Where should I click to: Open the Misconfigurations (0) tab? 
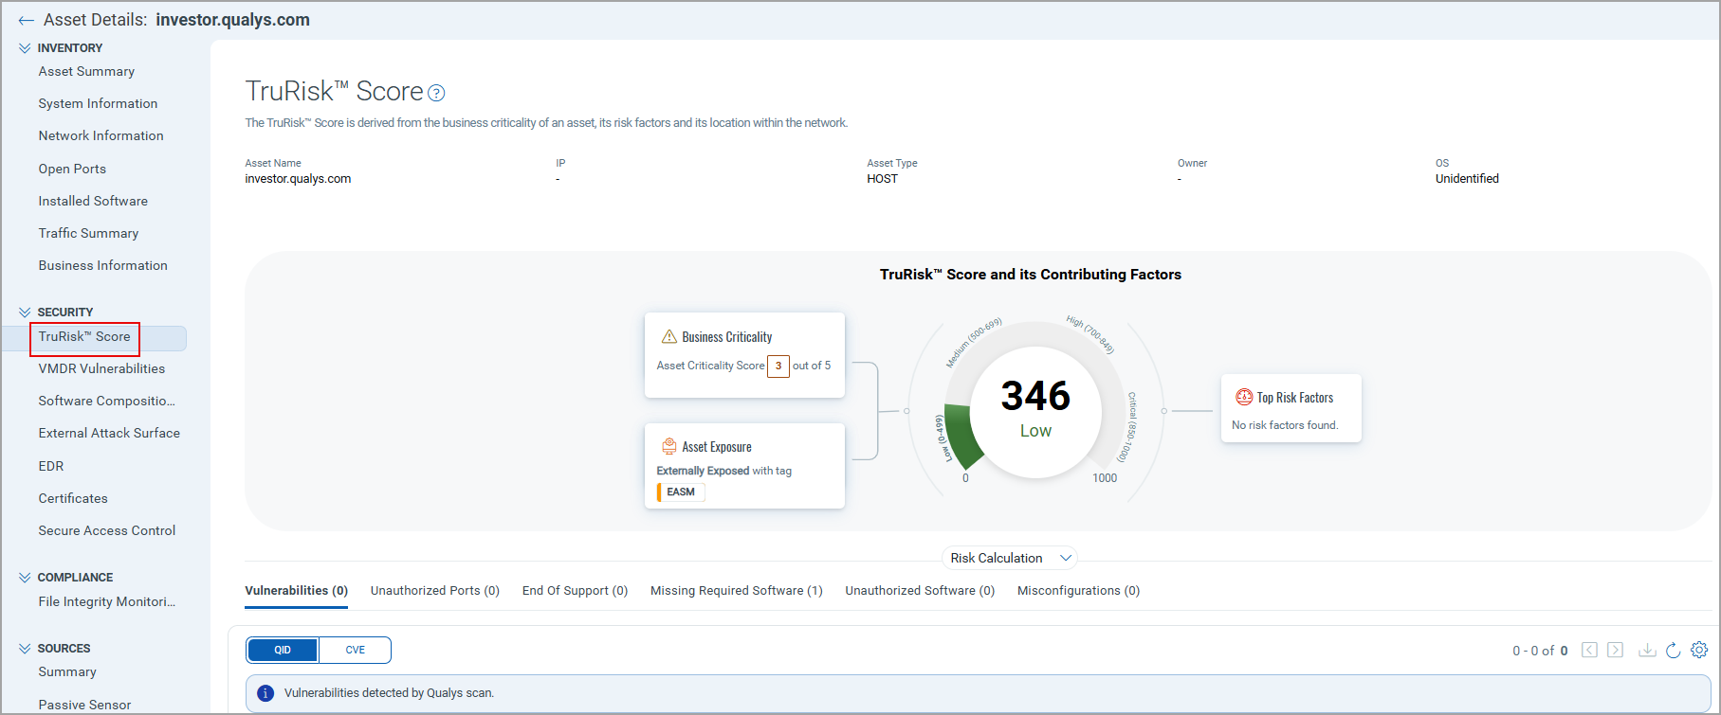coord(1078,590)
